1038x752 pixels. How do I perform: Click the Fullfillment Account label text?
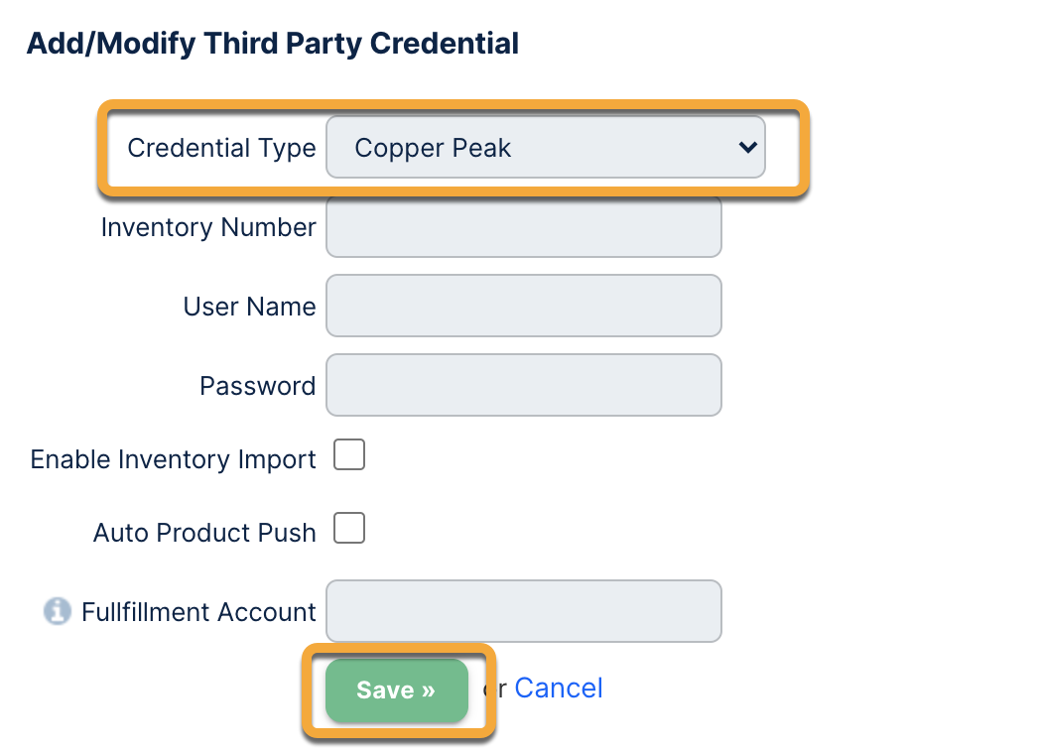point(198,613)
